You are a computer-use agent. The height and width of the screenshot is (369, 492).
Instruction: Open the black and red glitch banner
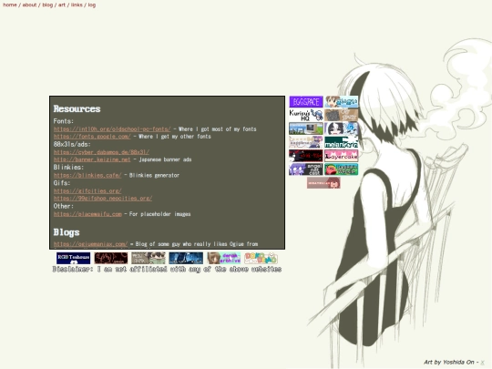[x=306, y=156]
